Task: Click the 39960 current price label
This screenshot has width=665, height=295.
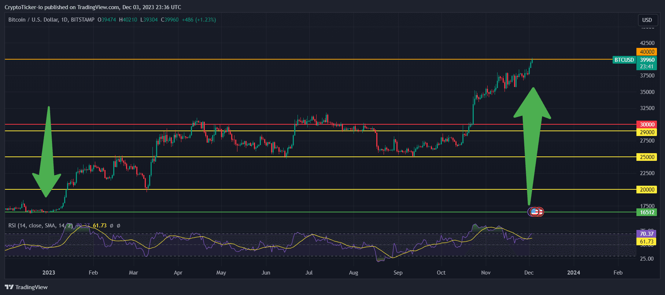Action: coord(647,60)
